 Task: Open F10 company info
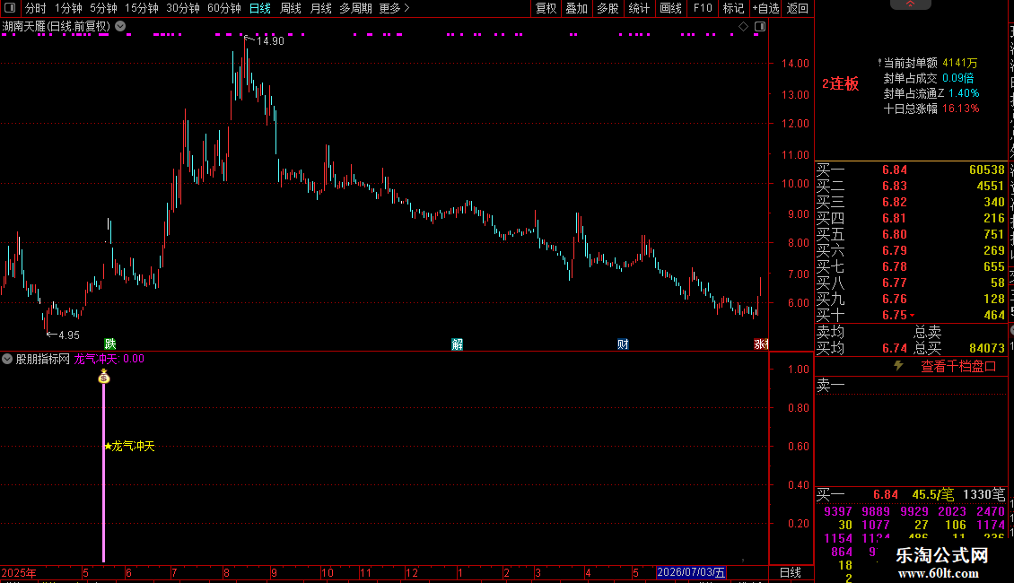[x=703, y=8]
